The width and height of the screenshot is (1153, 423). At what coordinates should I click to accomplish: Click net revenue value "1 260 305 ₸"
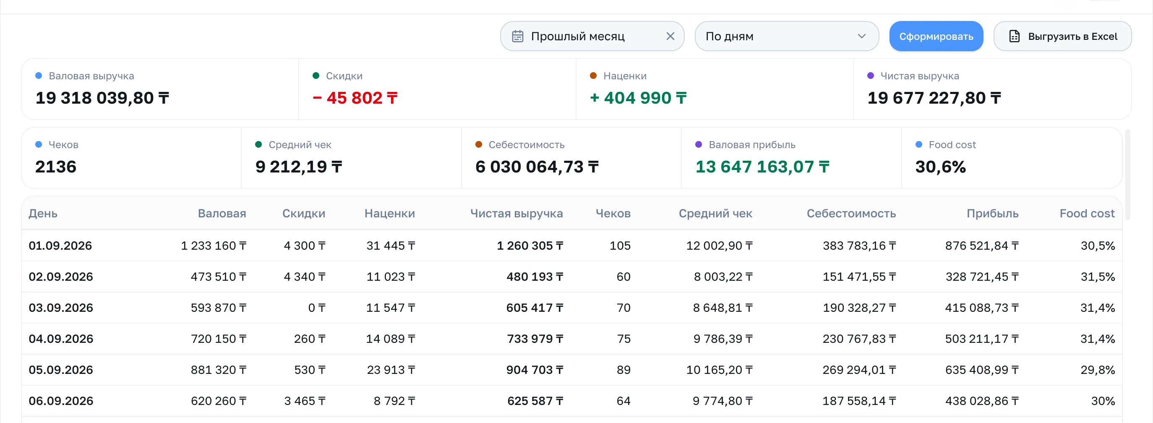click(x=530, y=246)
